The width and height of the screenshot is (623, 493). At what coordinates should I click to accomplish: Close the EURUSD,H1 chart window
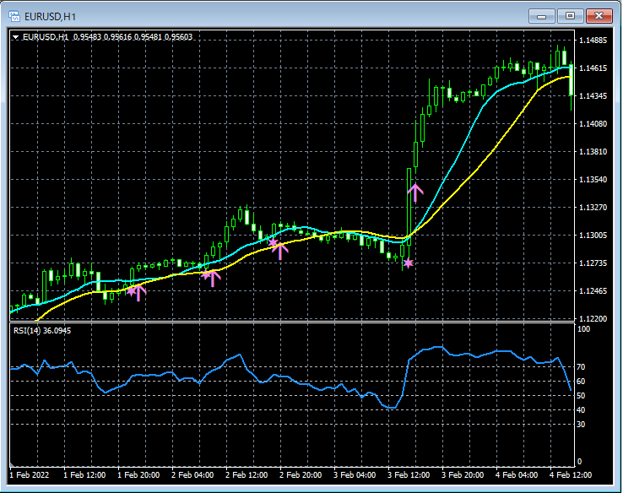(599, 15)
